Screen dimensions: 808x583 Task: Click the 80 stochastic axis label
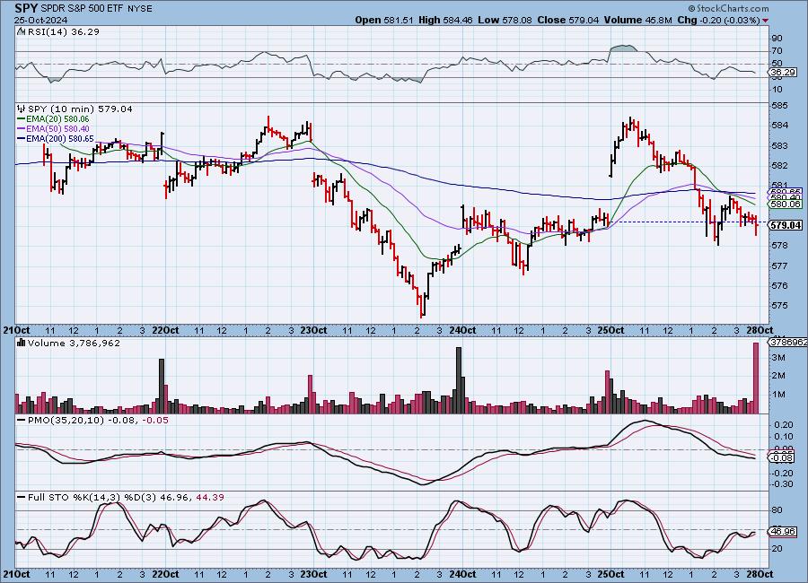[x=777, y=510]
